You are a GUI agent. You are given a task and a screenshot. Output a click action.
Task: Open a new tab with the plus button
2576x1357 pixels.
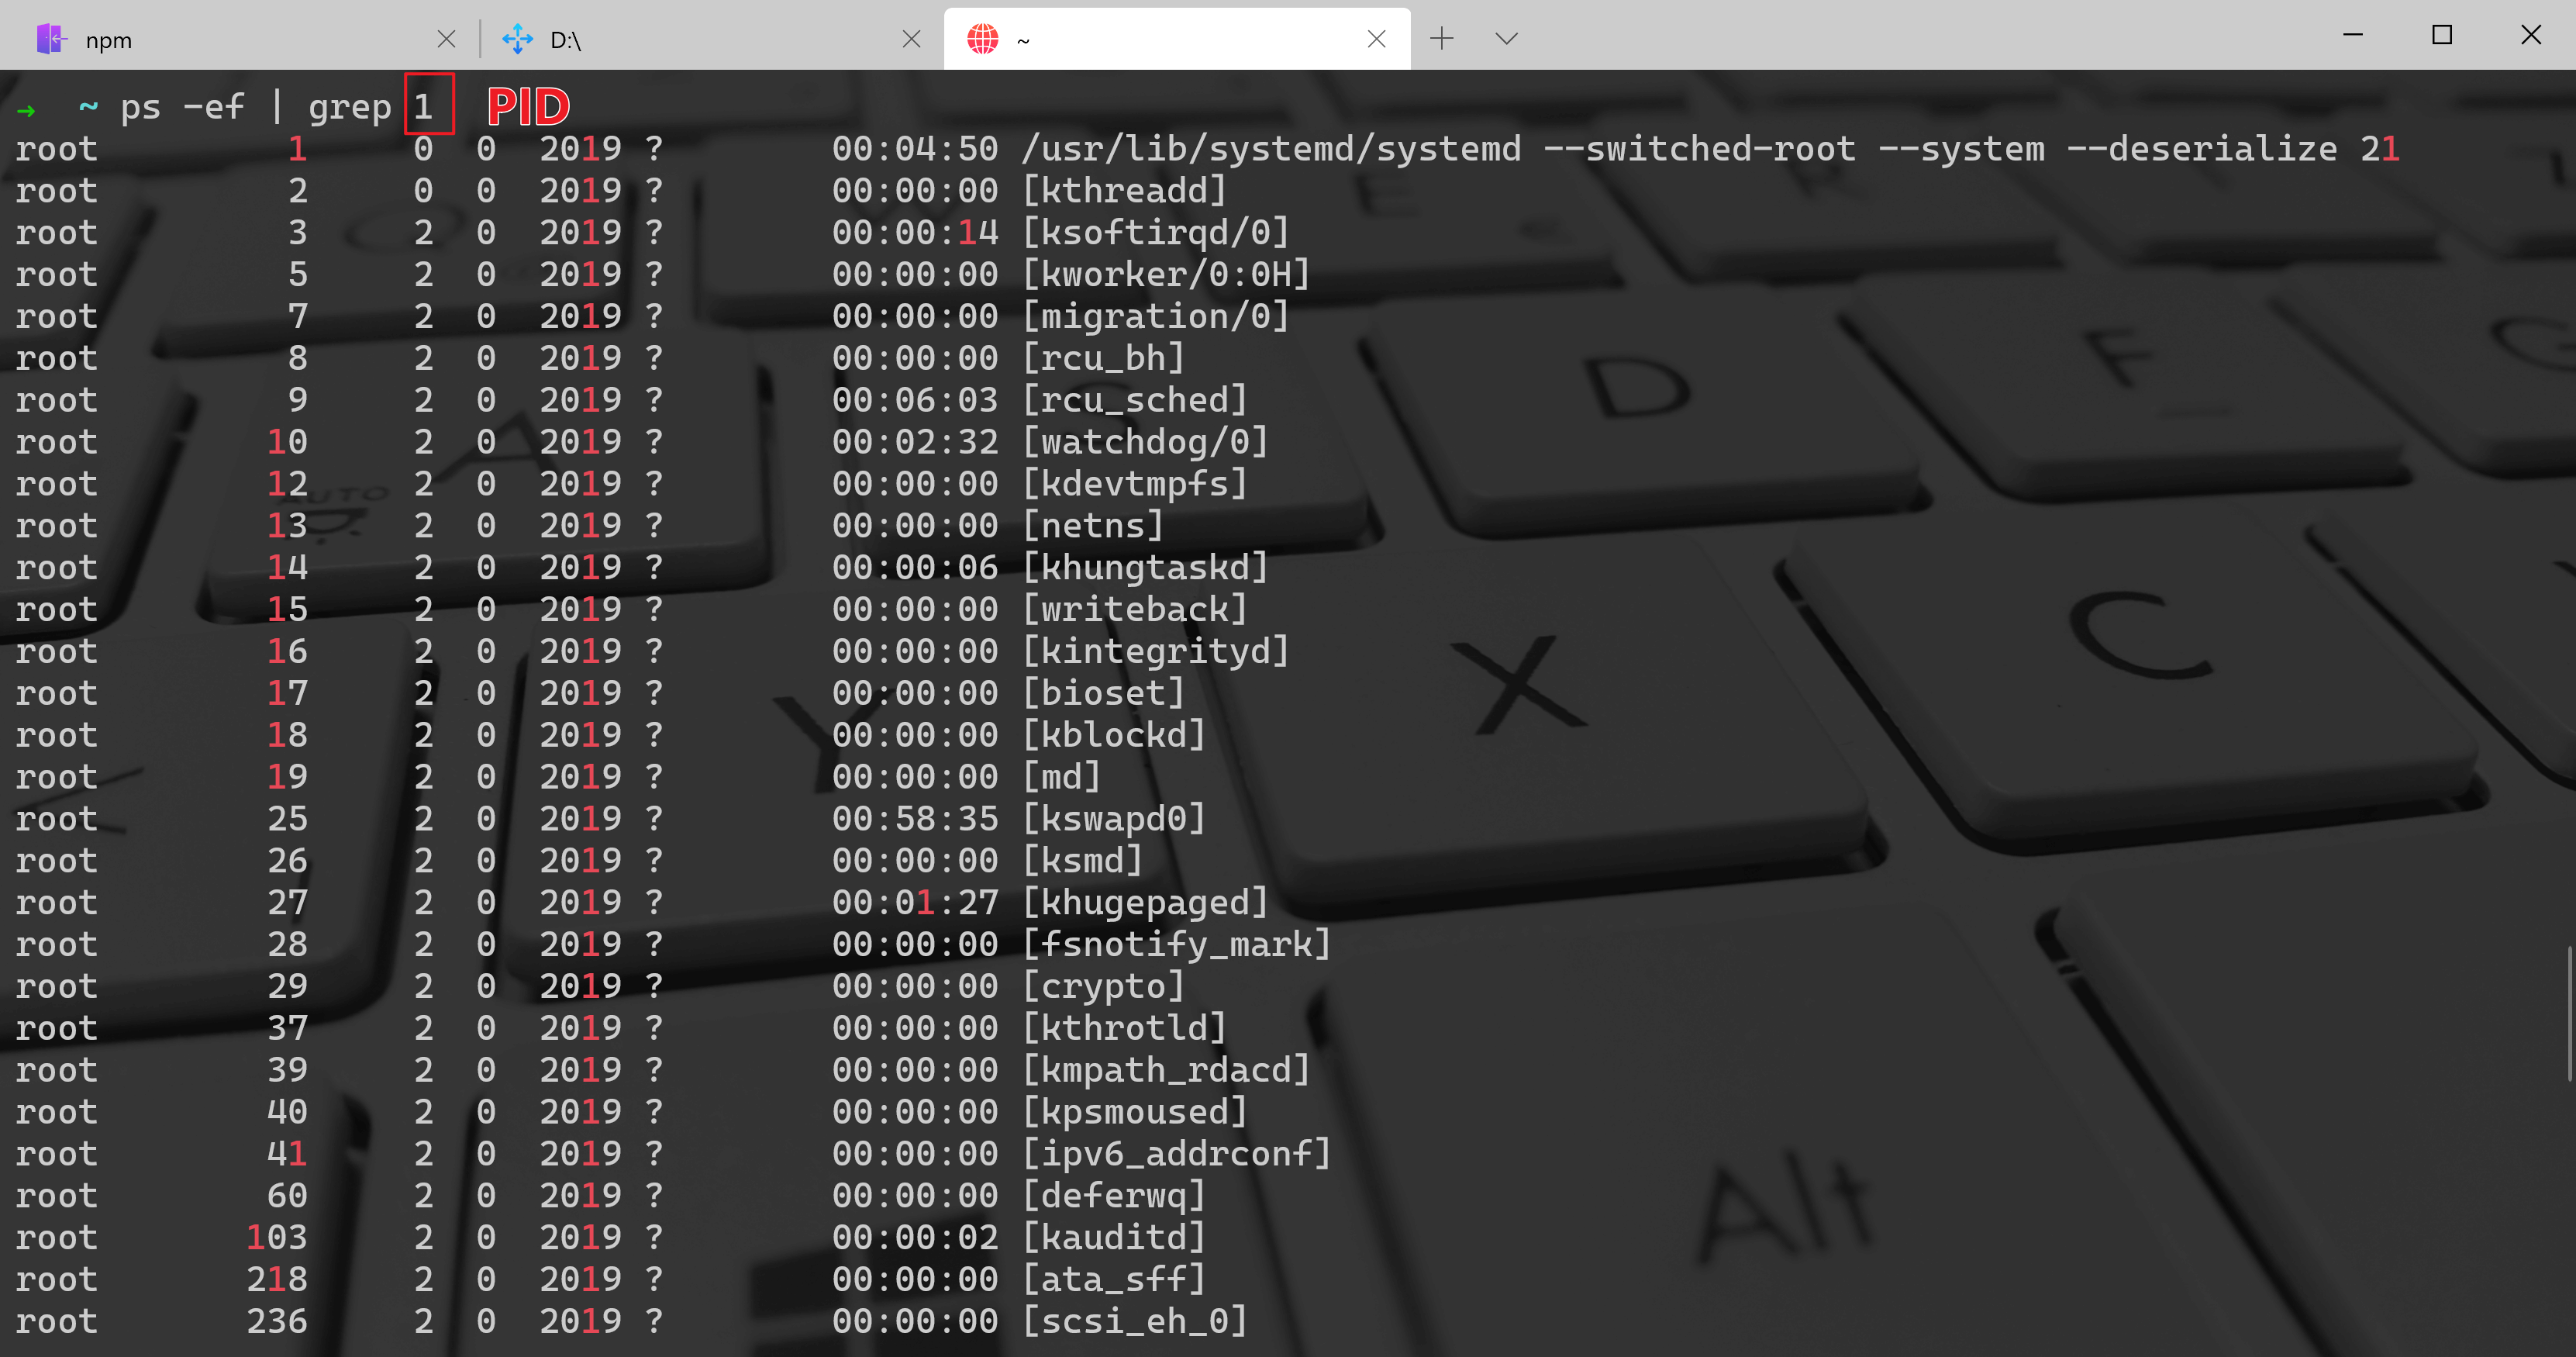coord(1441,39)
